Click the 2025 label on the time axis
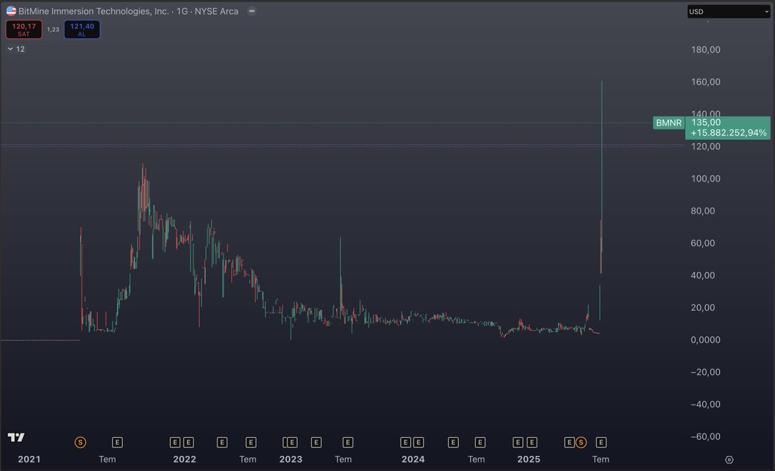 click(x=528, y=459)
